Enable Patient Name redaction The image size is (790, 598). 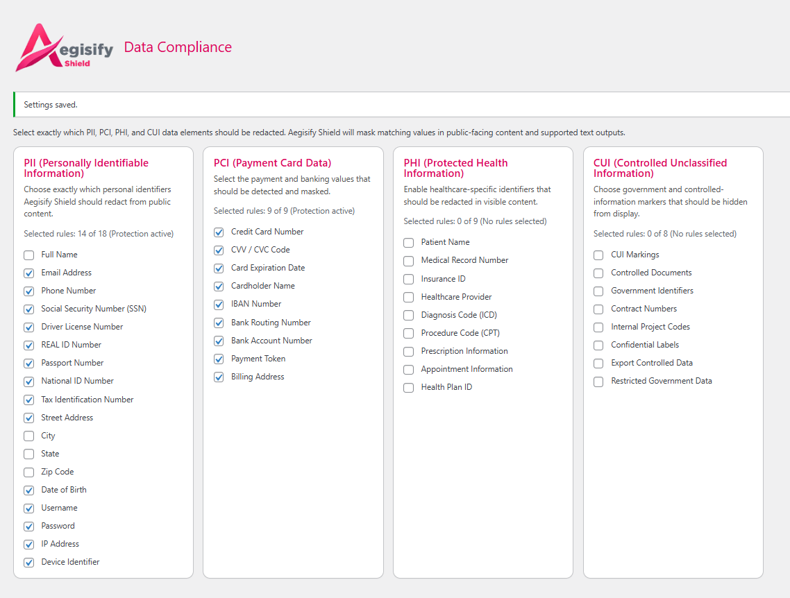point(409,243)
